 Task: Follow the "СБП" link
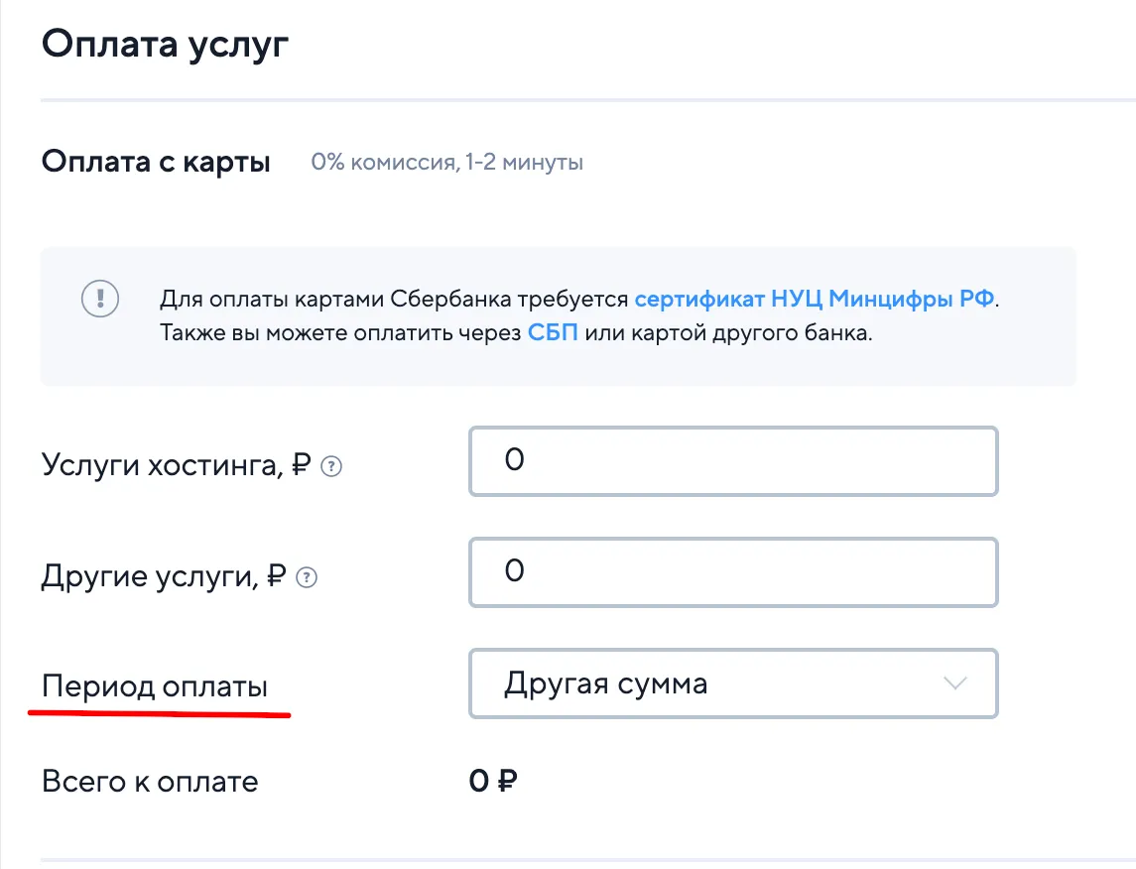click(x=553, y=332)
